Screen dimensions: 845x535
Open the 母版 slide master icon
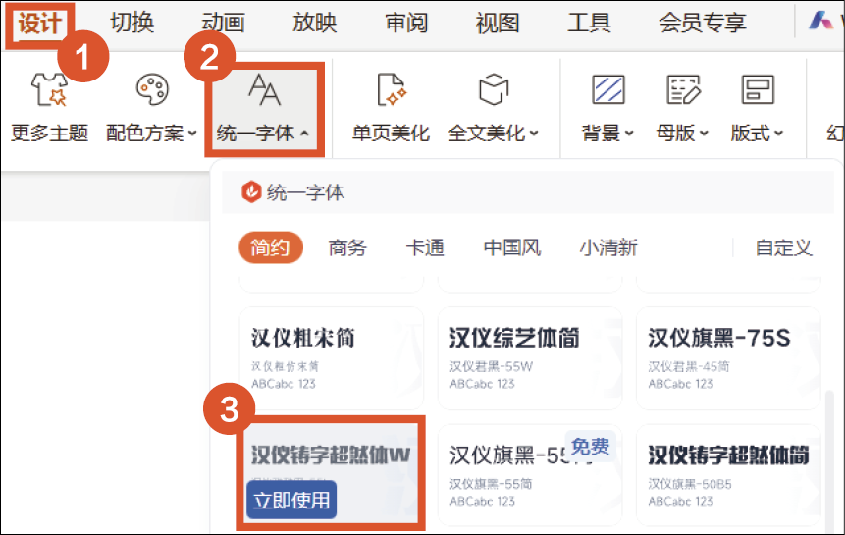click(683, 90)
